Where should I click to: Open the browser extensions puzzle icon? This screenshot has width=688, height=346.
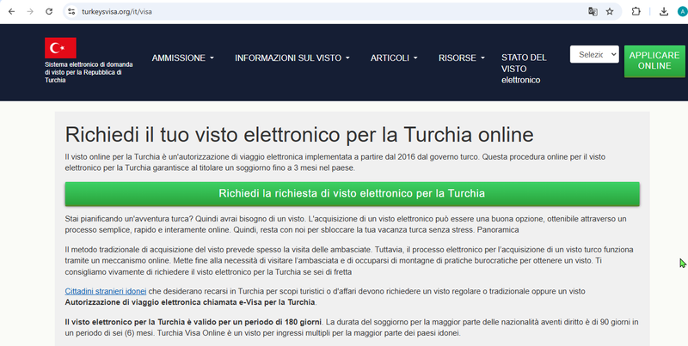click(636, 12)
